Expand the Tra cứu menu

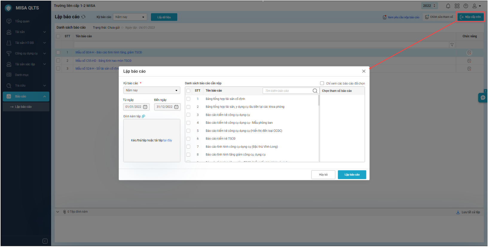pyautogui.click(x=45, y=86)
